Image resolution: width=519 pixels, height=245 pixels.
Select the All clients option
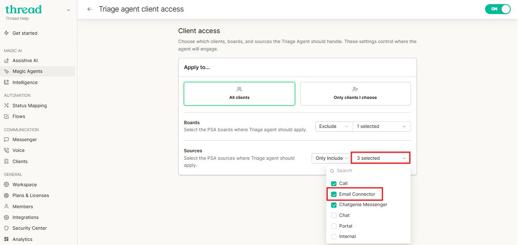239,94
